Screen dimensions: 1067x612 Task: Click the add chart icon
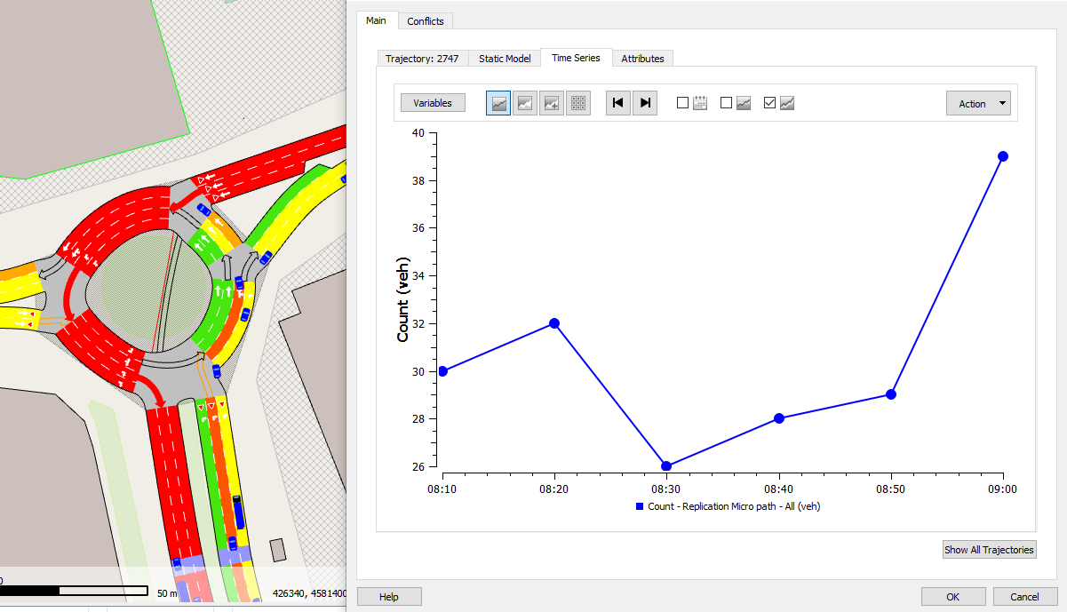coord(552,102)
